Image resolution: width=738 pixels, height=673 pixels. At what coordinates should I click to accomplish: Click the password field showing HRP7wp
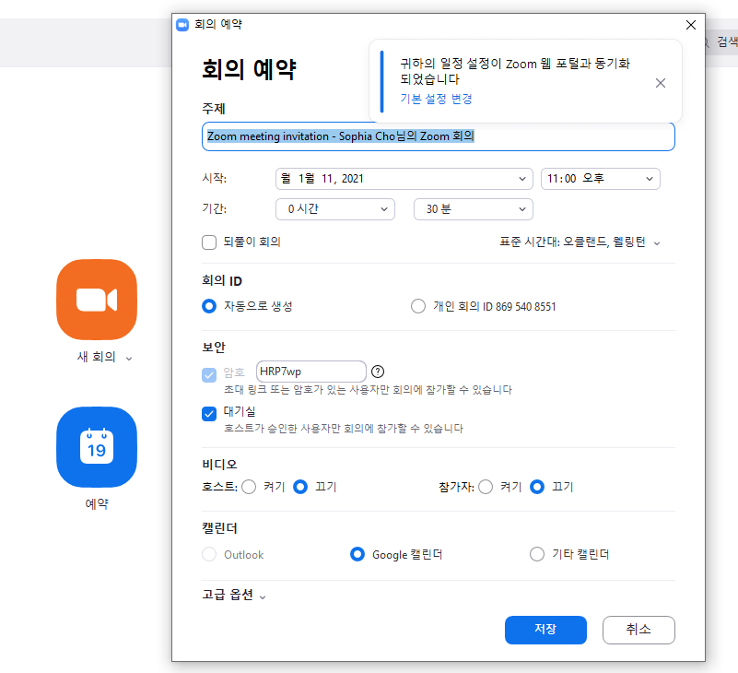pos(311,372)
